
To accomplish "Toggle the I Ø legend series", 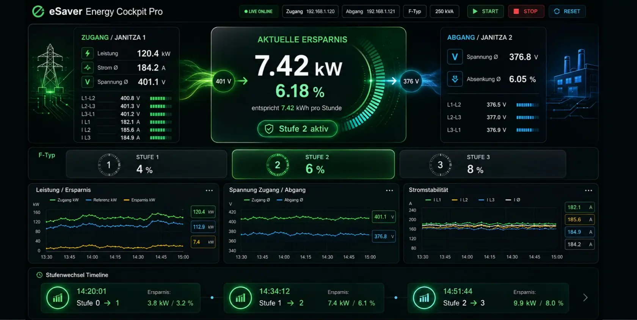I will [513, 200].
